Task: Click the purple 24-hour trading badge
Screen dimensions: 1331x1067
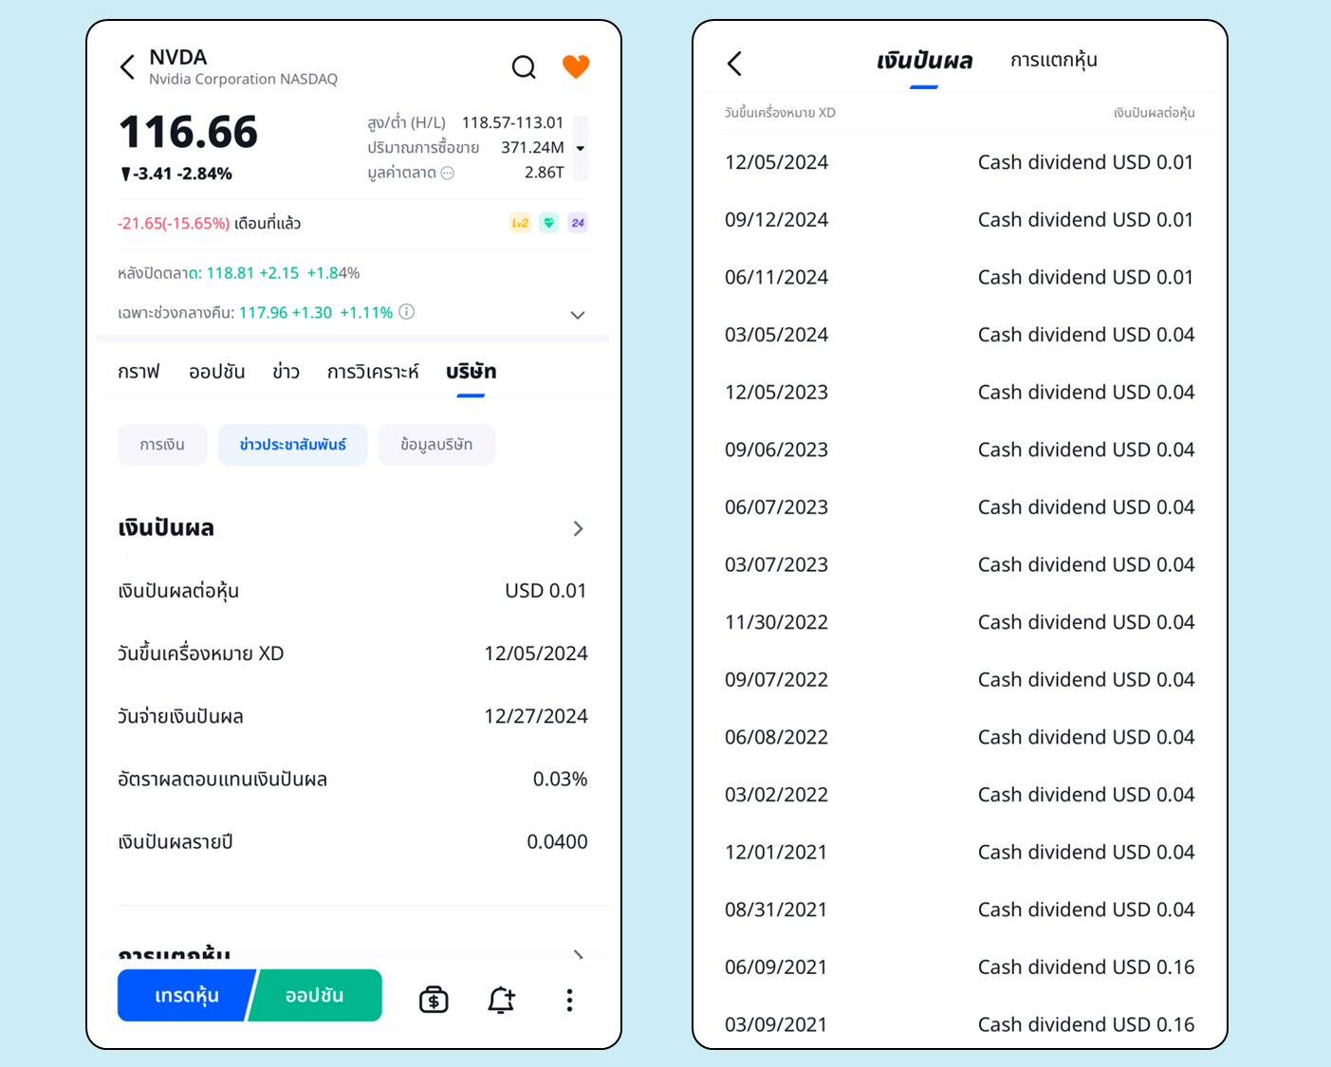Action: 578,223
